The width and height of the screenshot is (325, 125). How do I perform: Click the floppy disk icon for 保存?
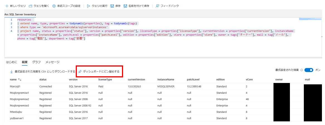[x=112, y=6]
